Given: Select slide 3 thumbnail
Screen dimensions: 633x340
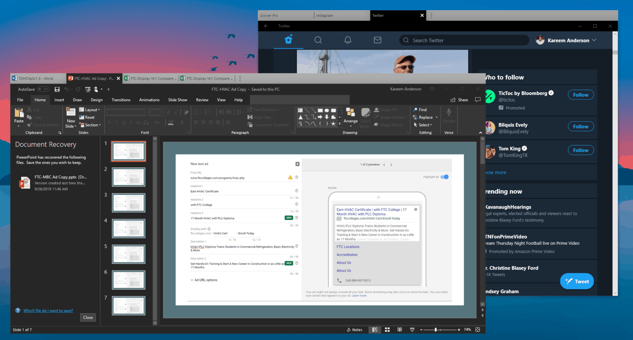Looking at the screenshot, I should (129, 203).
